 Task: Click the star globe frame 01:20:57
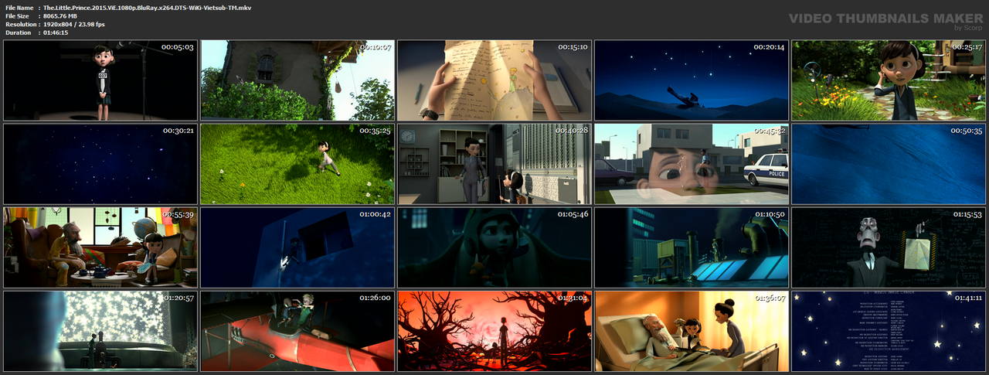pos(100,331)
